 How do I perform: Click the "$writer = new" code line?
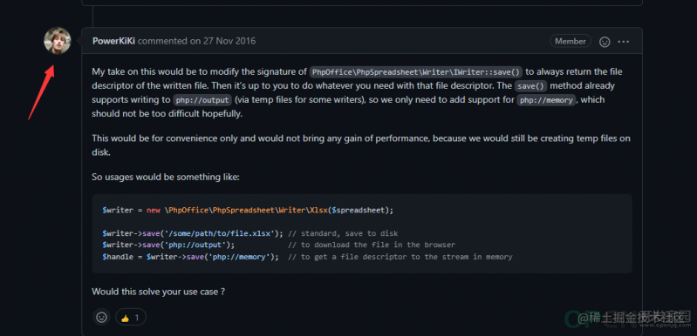[248, 210]
